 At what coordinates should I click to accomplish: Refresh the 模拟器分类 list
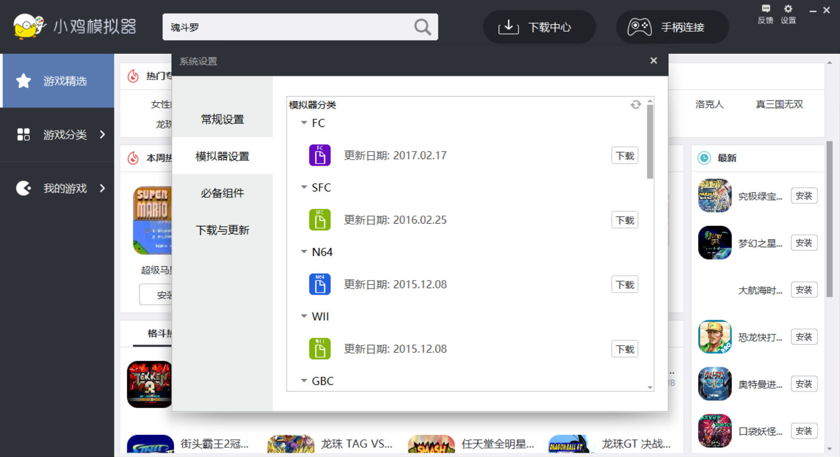click(636, 104)
